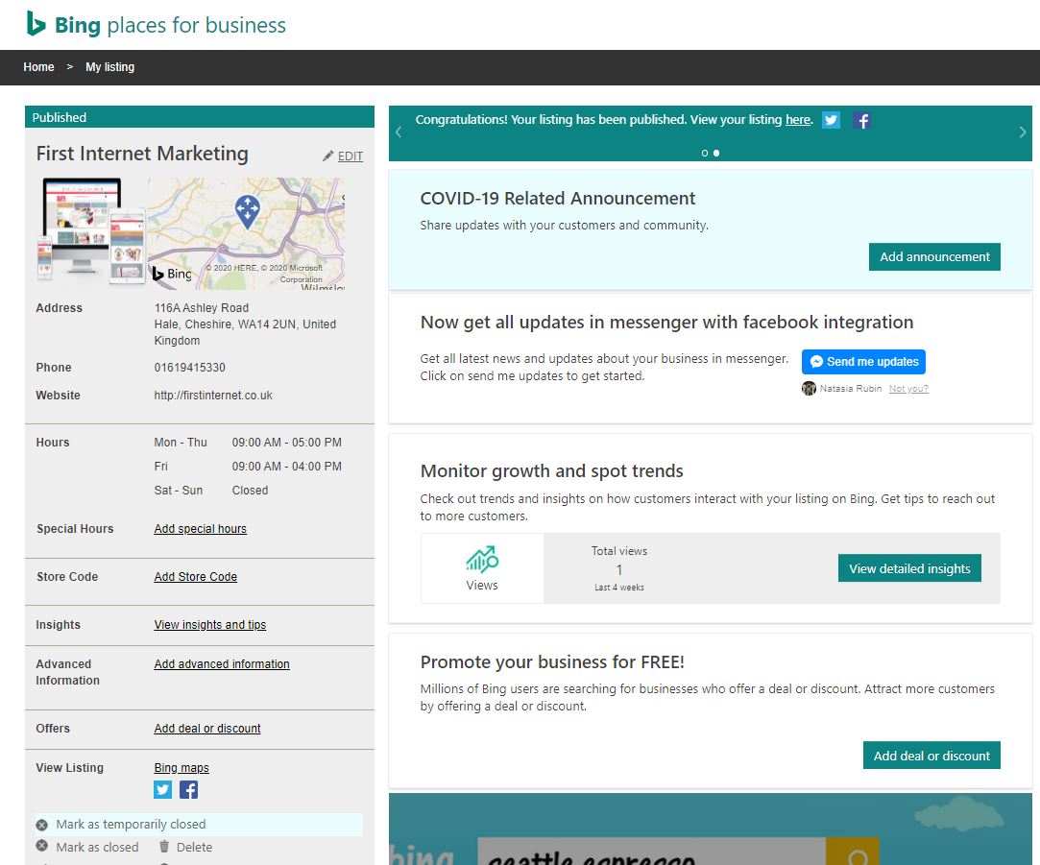The width and height of the screenshot is (1040, 865).
Task: Click the business map thumbnail
Action: (x=248, y=230)
